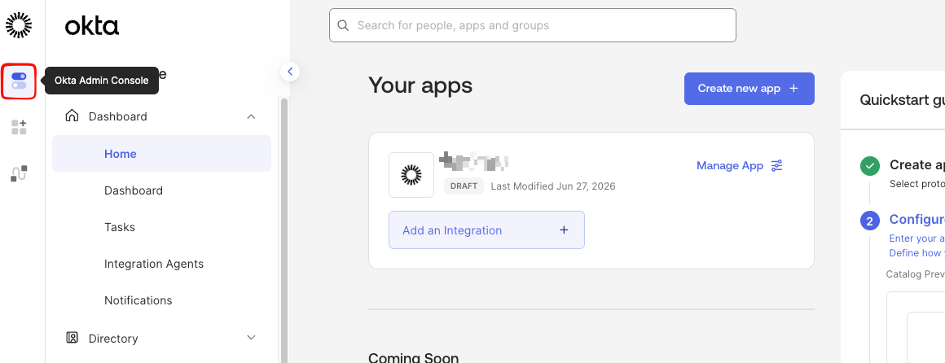Open the workflows icon in left rail

click(19, 173)
